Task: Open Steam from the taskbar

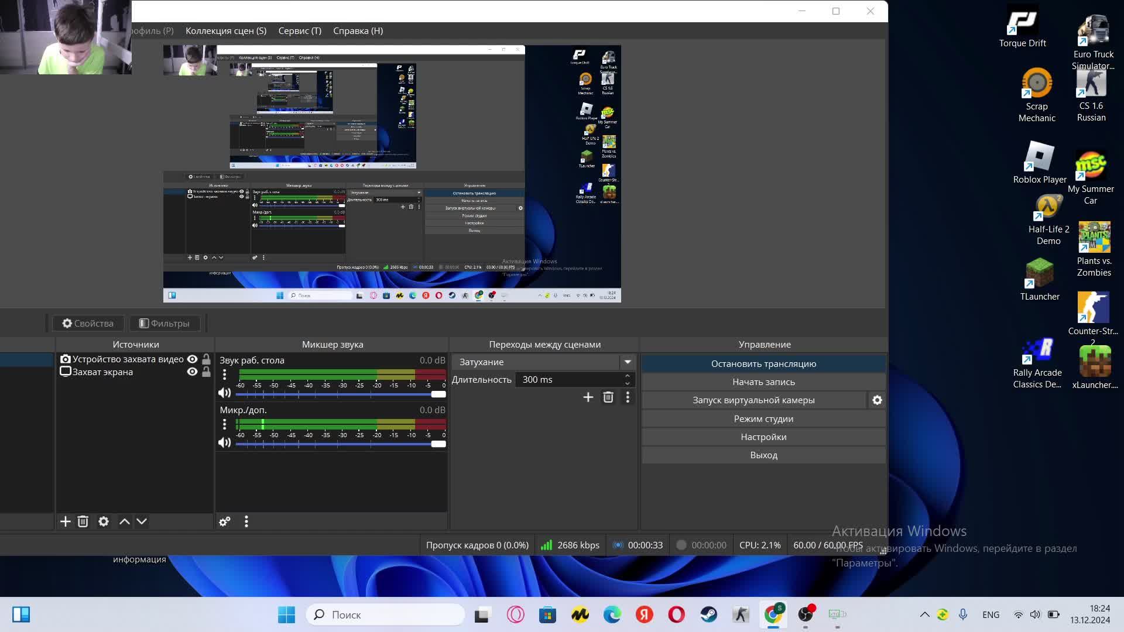Action: [709, 614]
